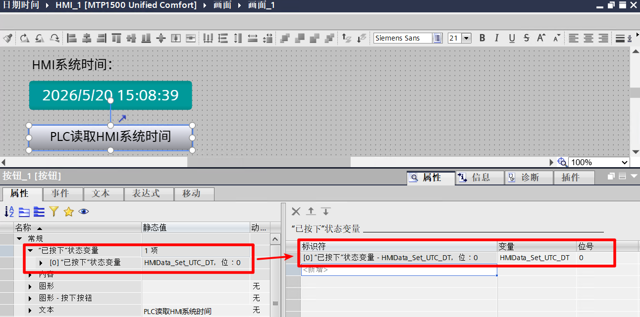Screen dimensions: 640x317
Task: Move entry up with arrow icon
Action: pyautogui.click(x=311, y=212)
